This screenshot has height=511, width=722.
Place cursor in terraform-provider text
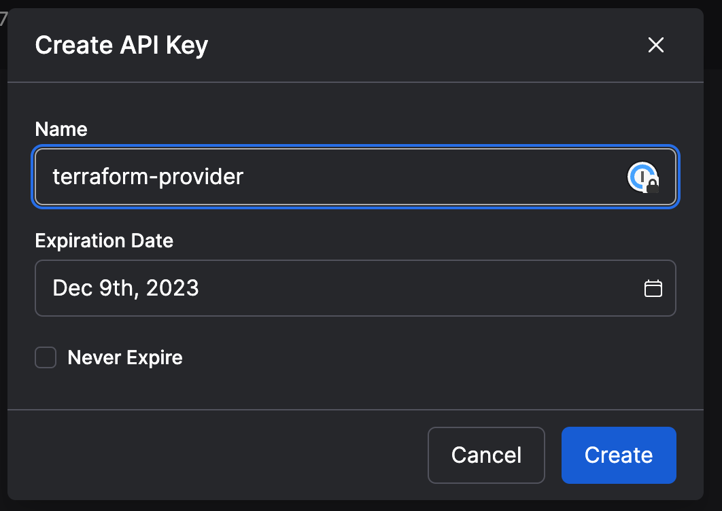click(x=148, y=177)
